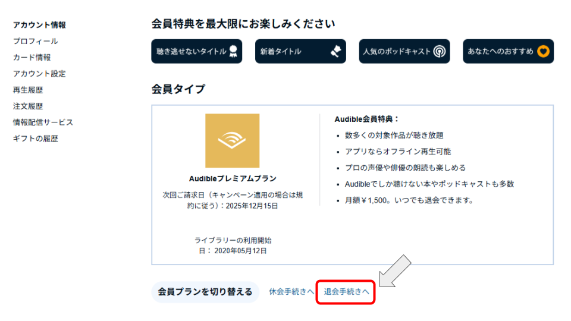
Task: Select アカウント情報 in the sidebar
Action: [x=39, y=25]
